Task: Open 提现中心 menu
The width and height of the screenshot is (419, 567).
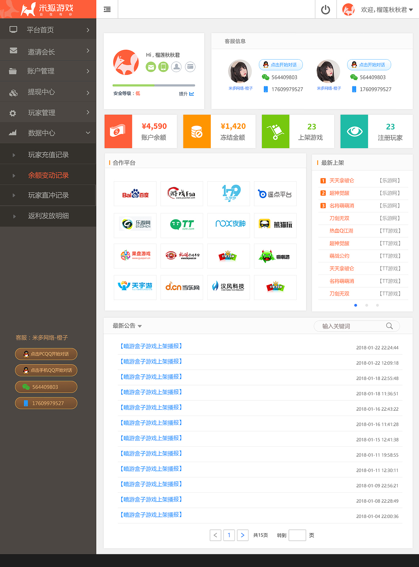Action: [48, 92]
